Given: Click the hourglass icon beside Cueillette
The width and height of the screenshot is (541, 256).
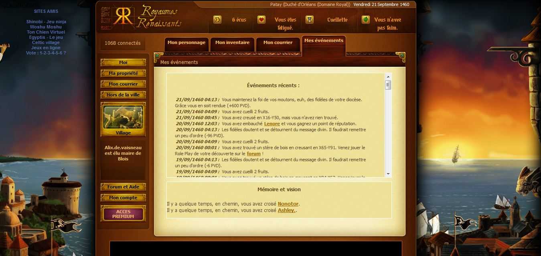Looking at the screenshot, I should coord(310,20).
